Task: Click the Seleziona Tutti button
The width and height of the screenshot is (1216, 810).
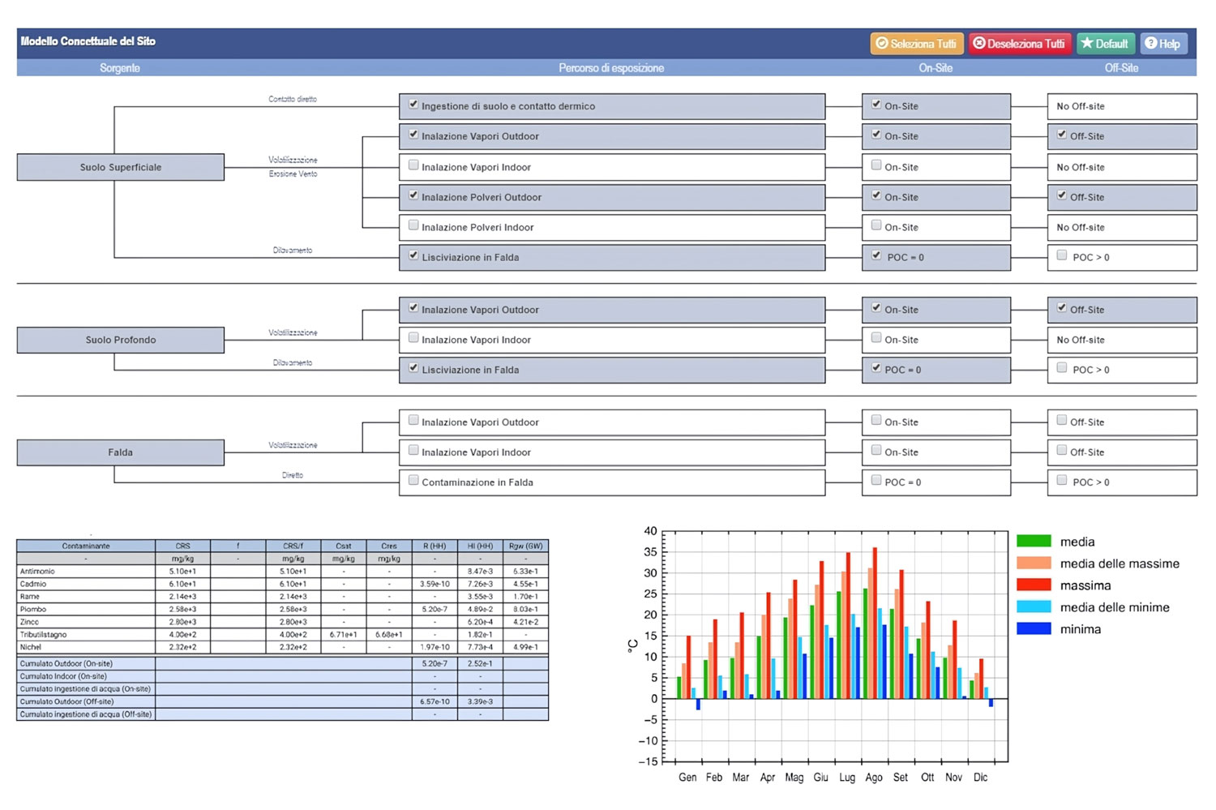Action: [917, 44]
